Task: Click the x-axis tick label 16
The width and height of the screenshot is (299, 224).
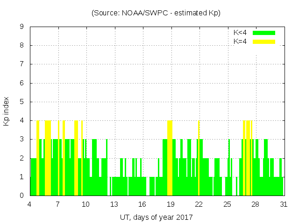Action: coord(142,204)
